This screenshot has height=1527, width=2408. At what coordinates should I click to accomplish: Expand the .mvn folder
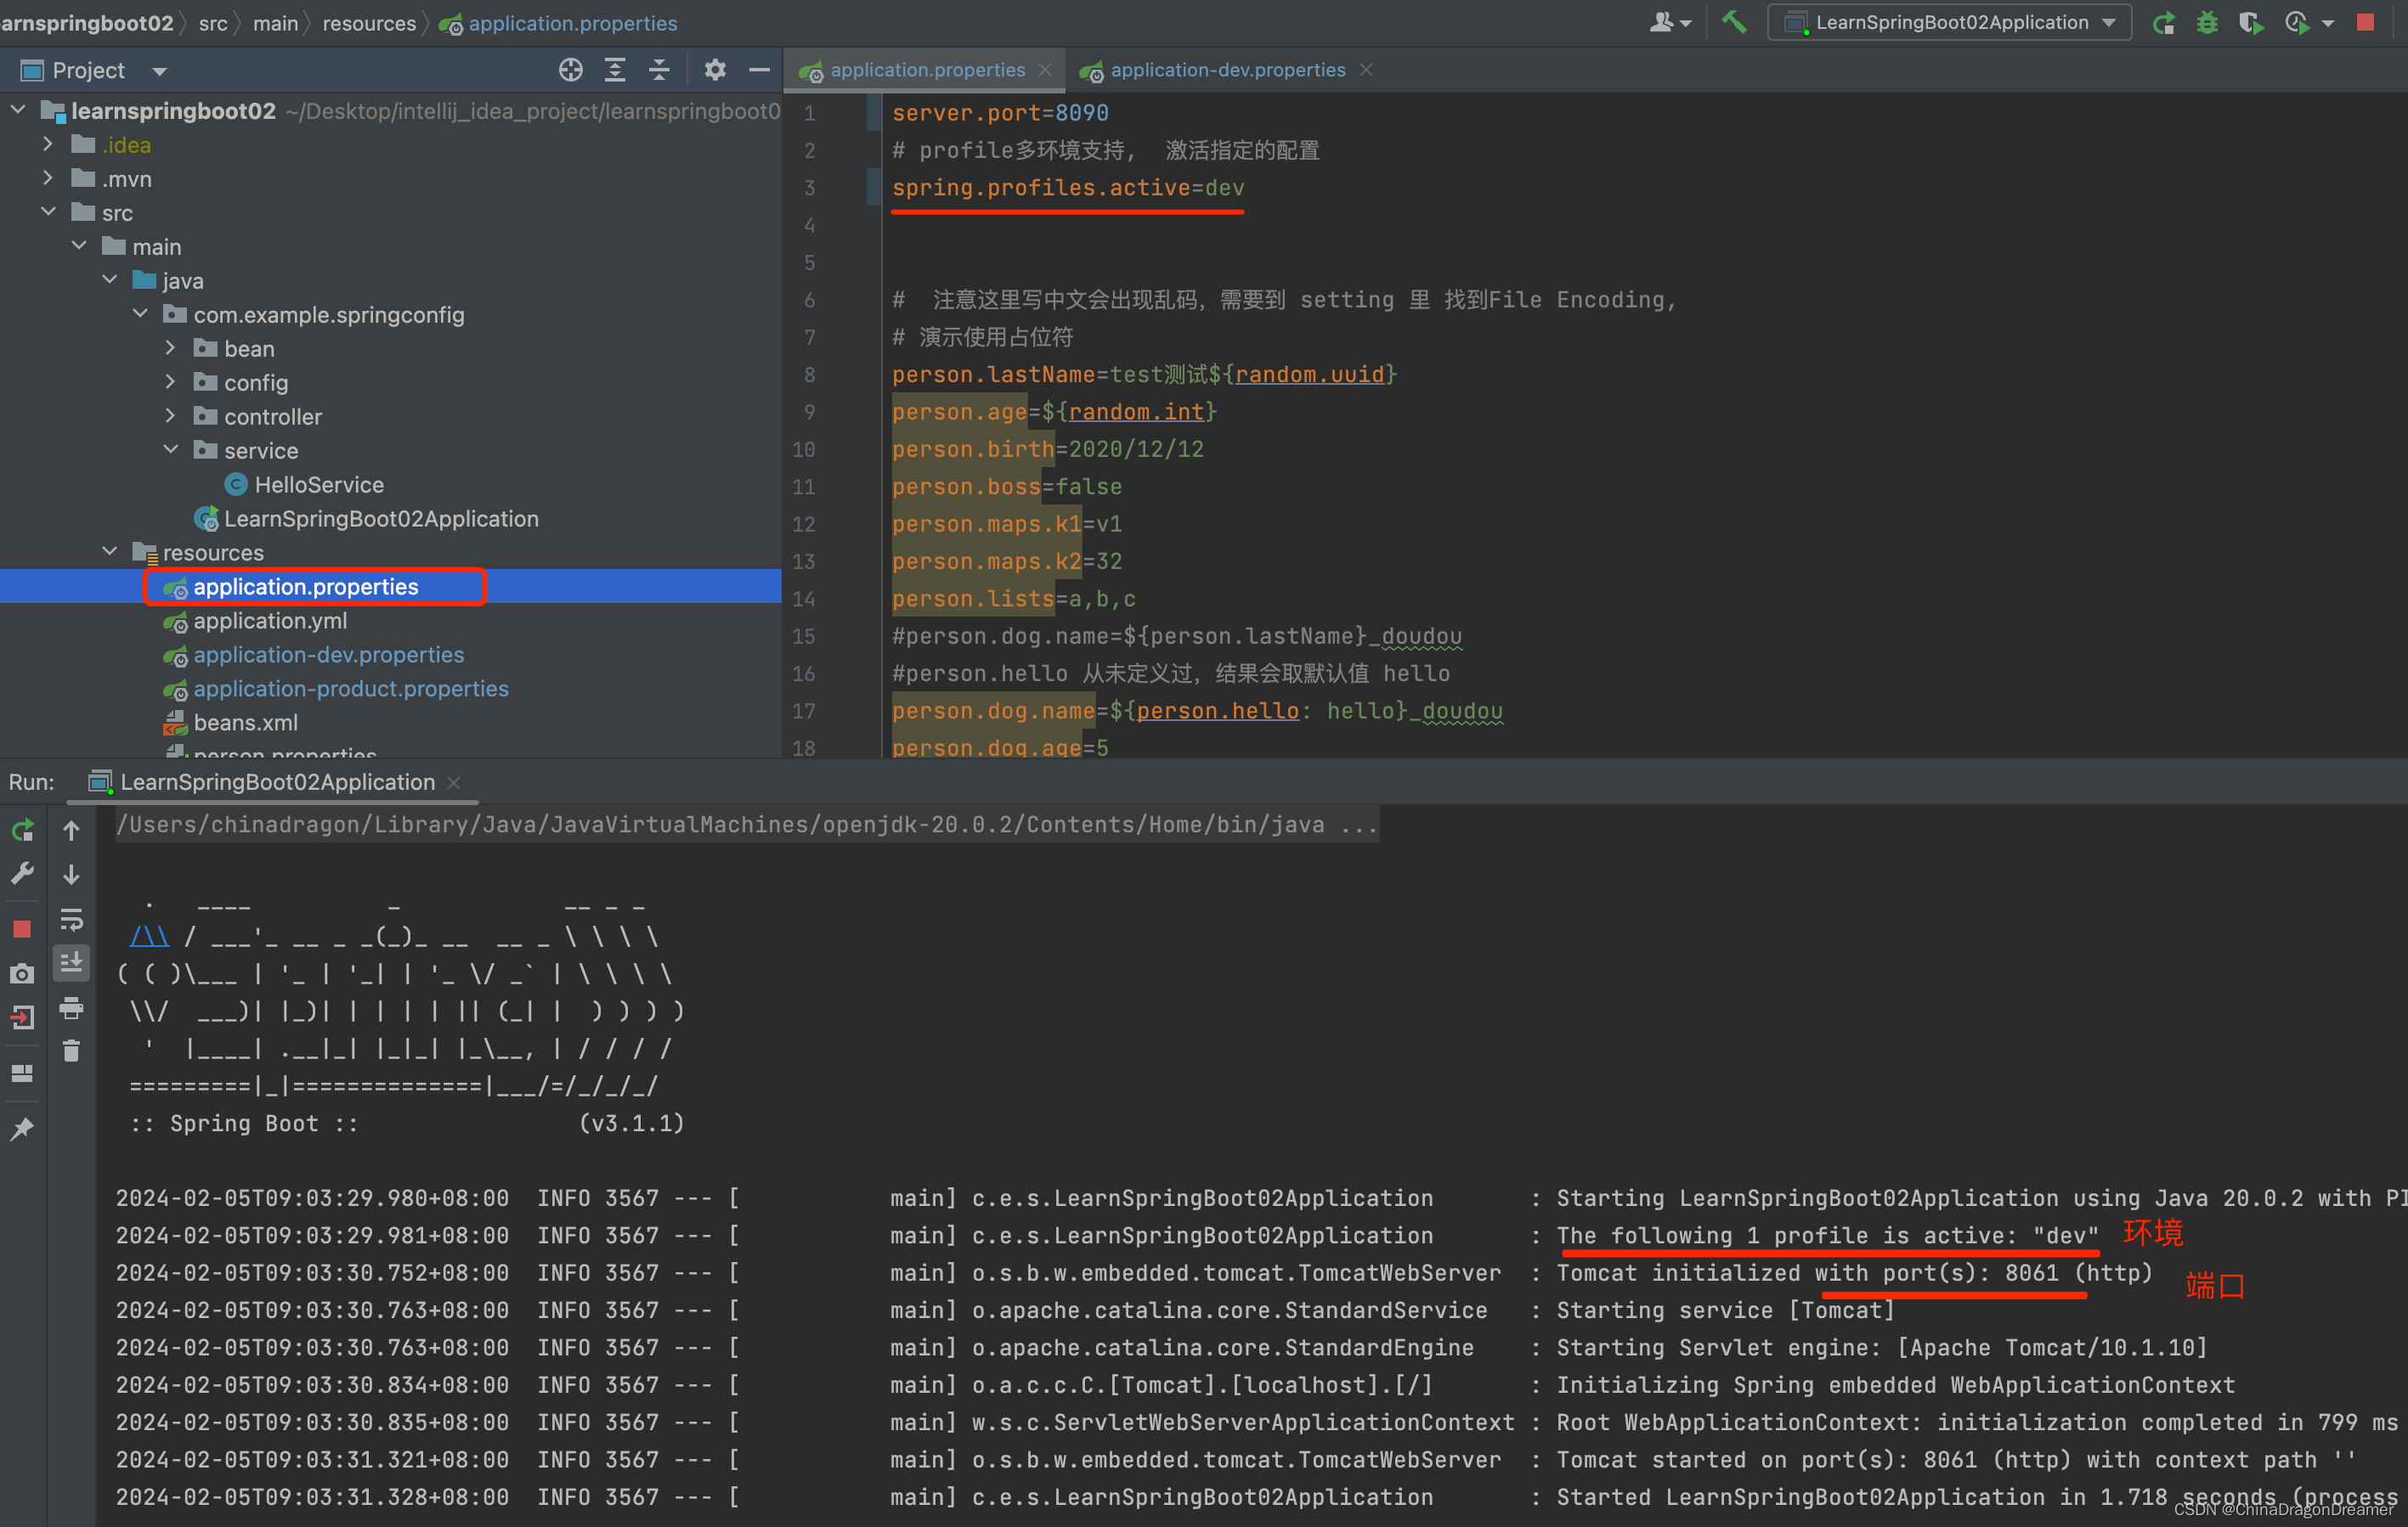(48, 177)
